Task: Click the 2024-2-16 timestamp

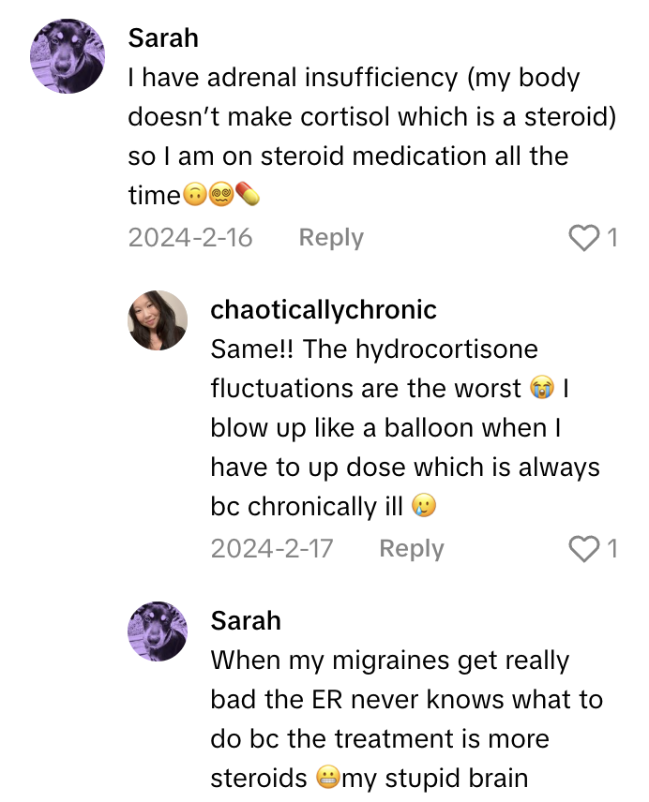Action: tap(189, 237)
